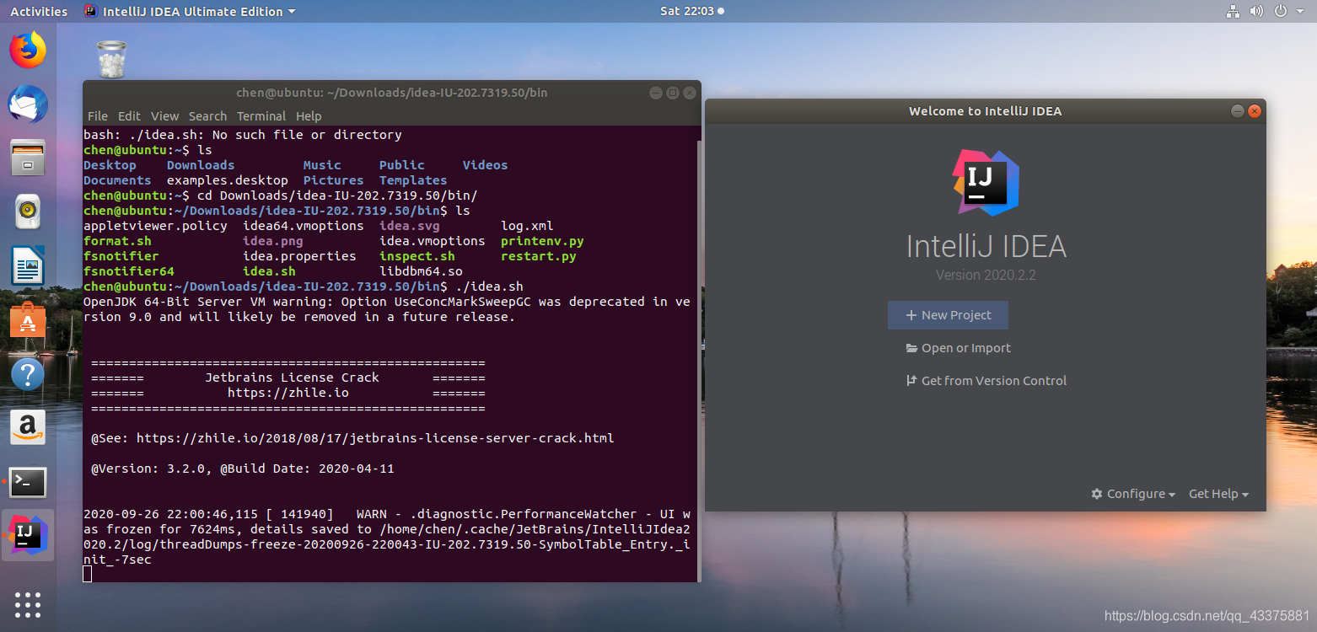This screenshot has height=632, width=1317.
Task: Click the Show Applications grid icon
Action: (x=28, y=604)
